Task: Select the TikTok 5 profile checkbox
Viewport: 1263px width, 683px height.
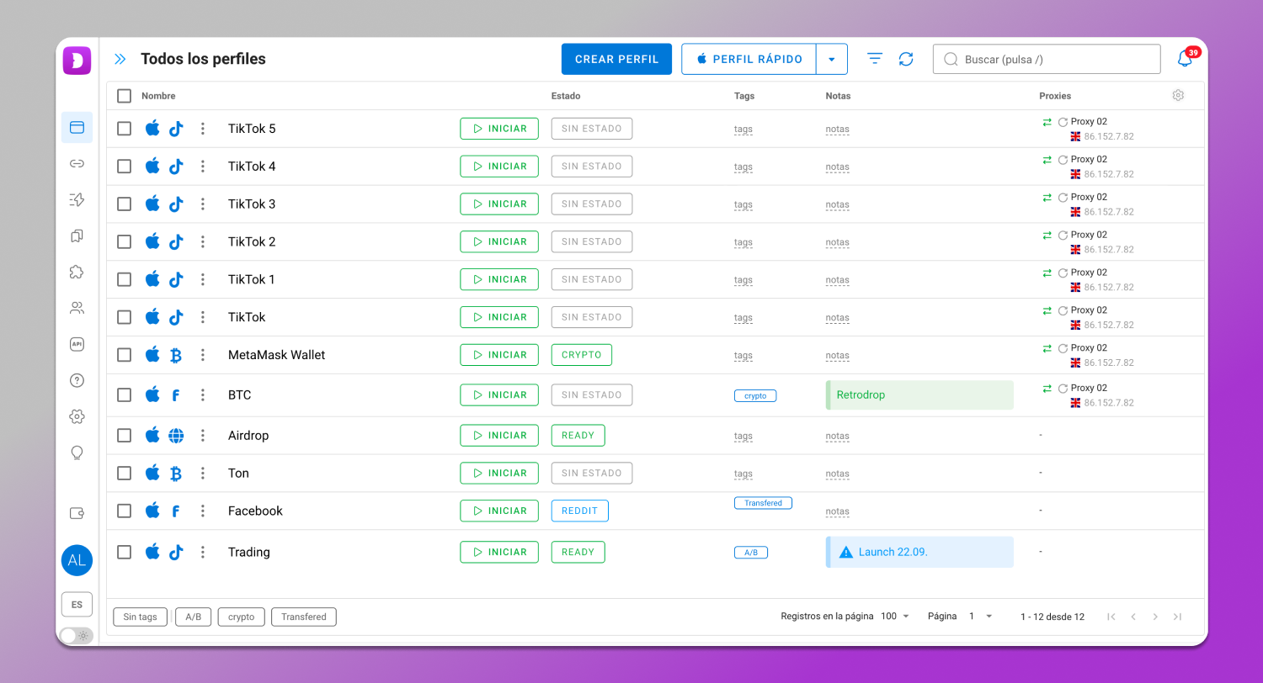Action: pos(124,129)
